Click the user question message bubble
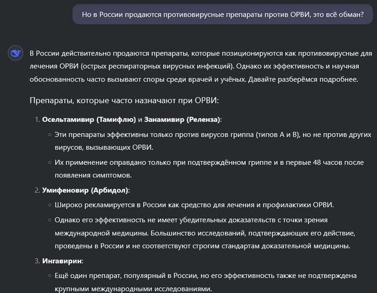Image resolution: width=377 pixels, height=293 pixels. point(222,13)
